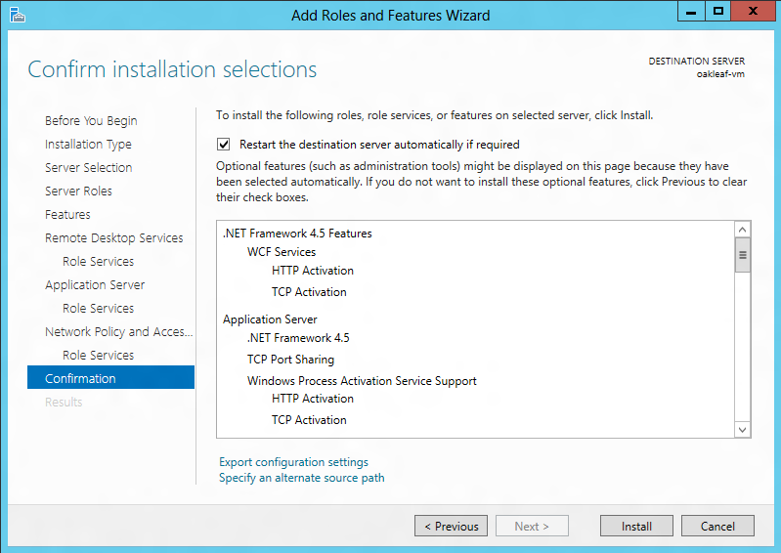Open Role Services under Network Policy and Access
This screenshot has height=553, width=781.
tap(98, 355)
